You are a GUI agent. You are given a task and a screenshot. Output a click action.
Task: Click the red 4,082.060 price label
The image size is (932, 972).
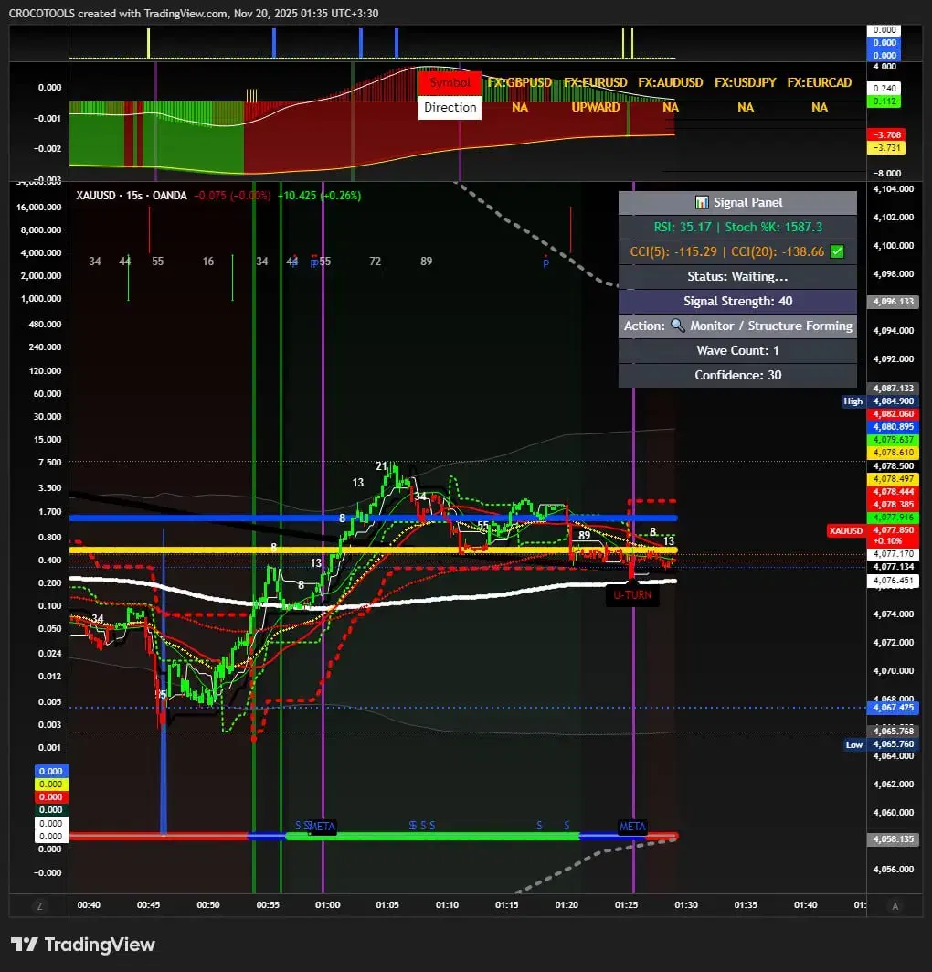893,414
